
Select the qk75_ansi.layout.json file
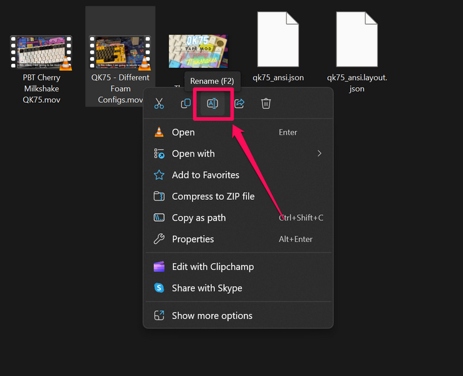(x=356, y=40)
